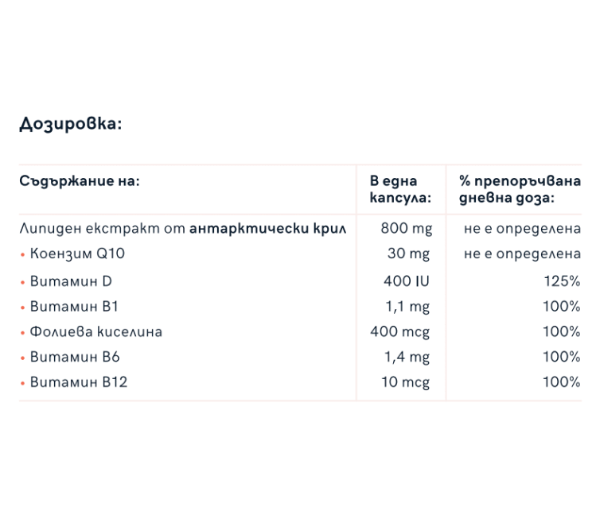Click the В една капсула column header
The width and height of the screenshot is (592, 526).
coord(400,189)
